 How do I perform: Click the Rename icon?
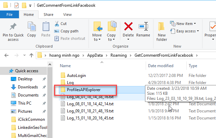[x=143, y=26]
